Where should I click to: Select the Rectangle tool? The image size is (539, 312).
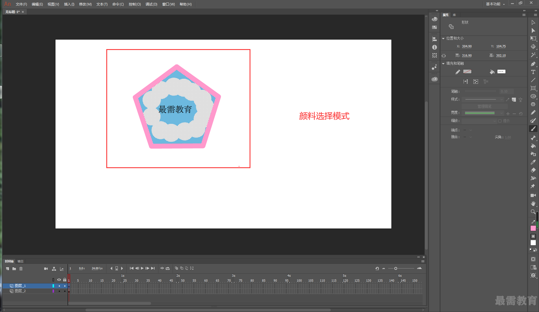(533, 88)
